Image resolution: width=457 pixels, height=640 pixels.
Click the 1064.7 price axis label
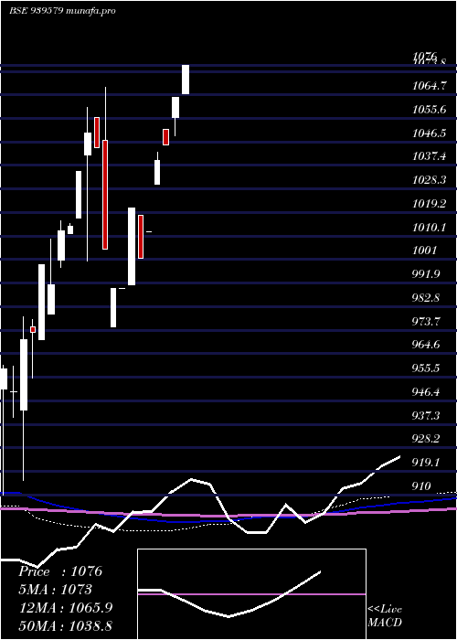point(429,86)
